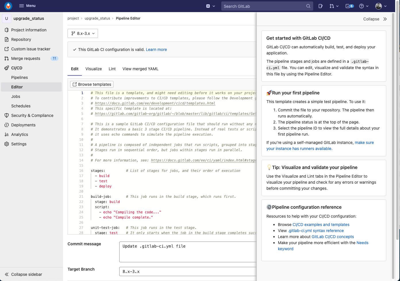Open the Menu hamburger icon
Viewport: 400px width, 281px height.
coord(22,6)
